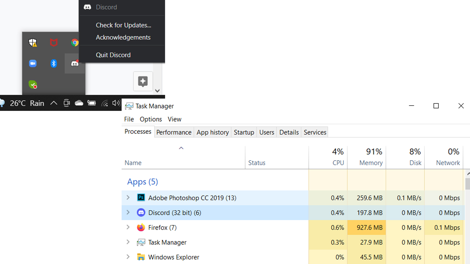Open the Services tab
Viewport: 470px width, 264px height.
tap(315, 132)
